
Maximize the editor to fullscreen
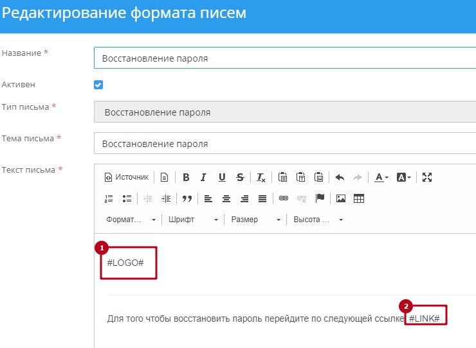click(x=427, y=177)
